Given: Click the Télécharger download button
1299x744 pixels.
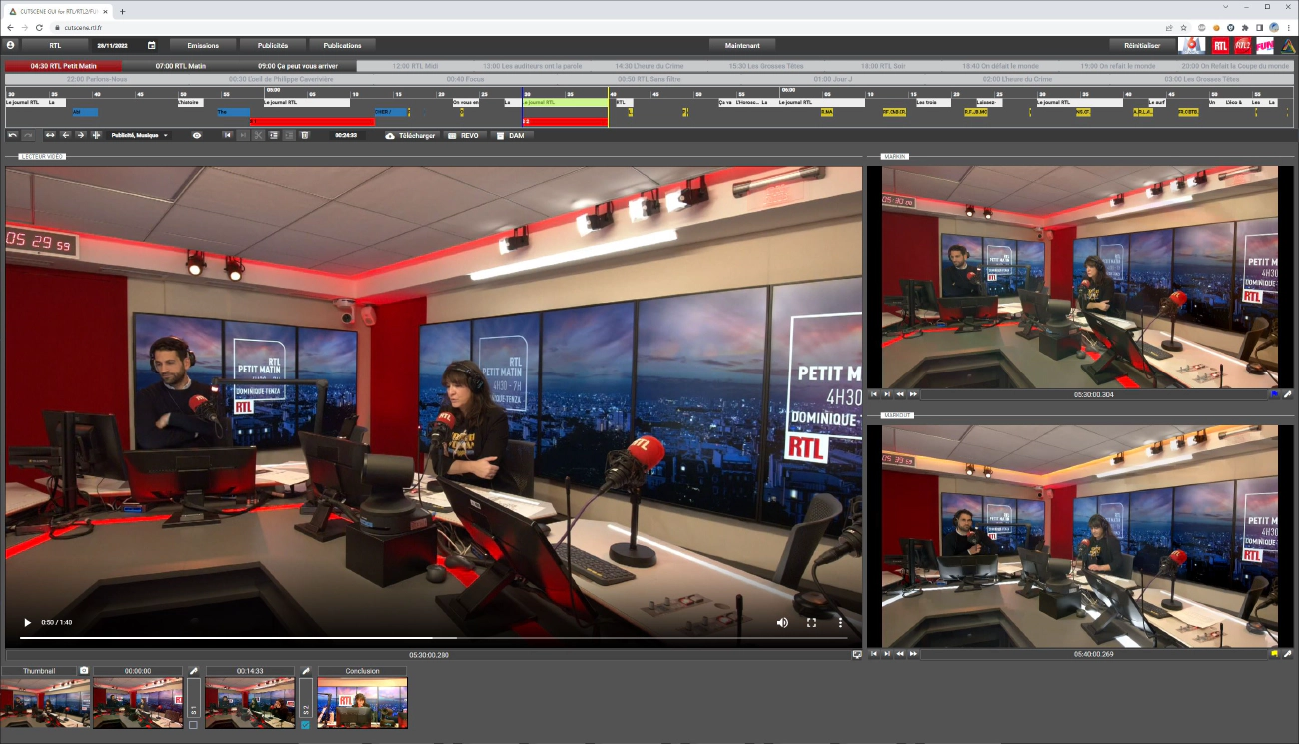Looking at the screenshot, I should click(x=411, y=135).
